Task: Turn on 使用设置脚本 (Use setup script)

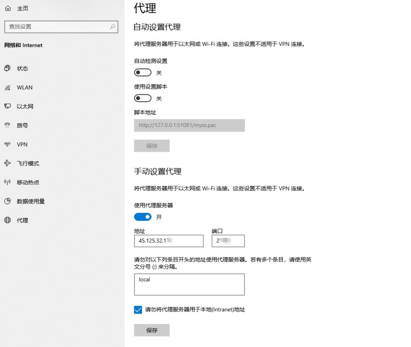Action: pyautogui.click(x=142, y=98)
